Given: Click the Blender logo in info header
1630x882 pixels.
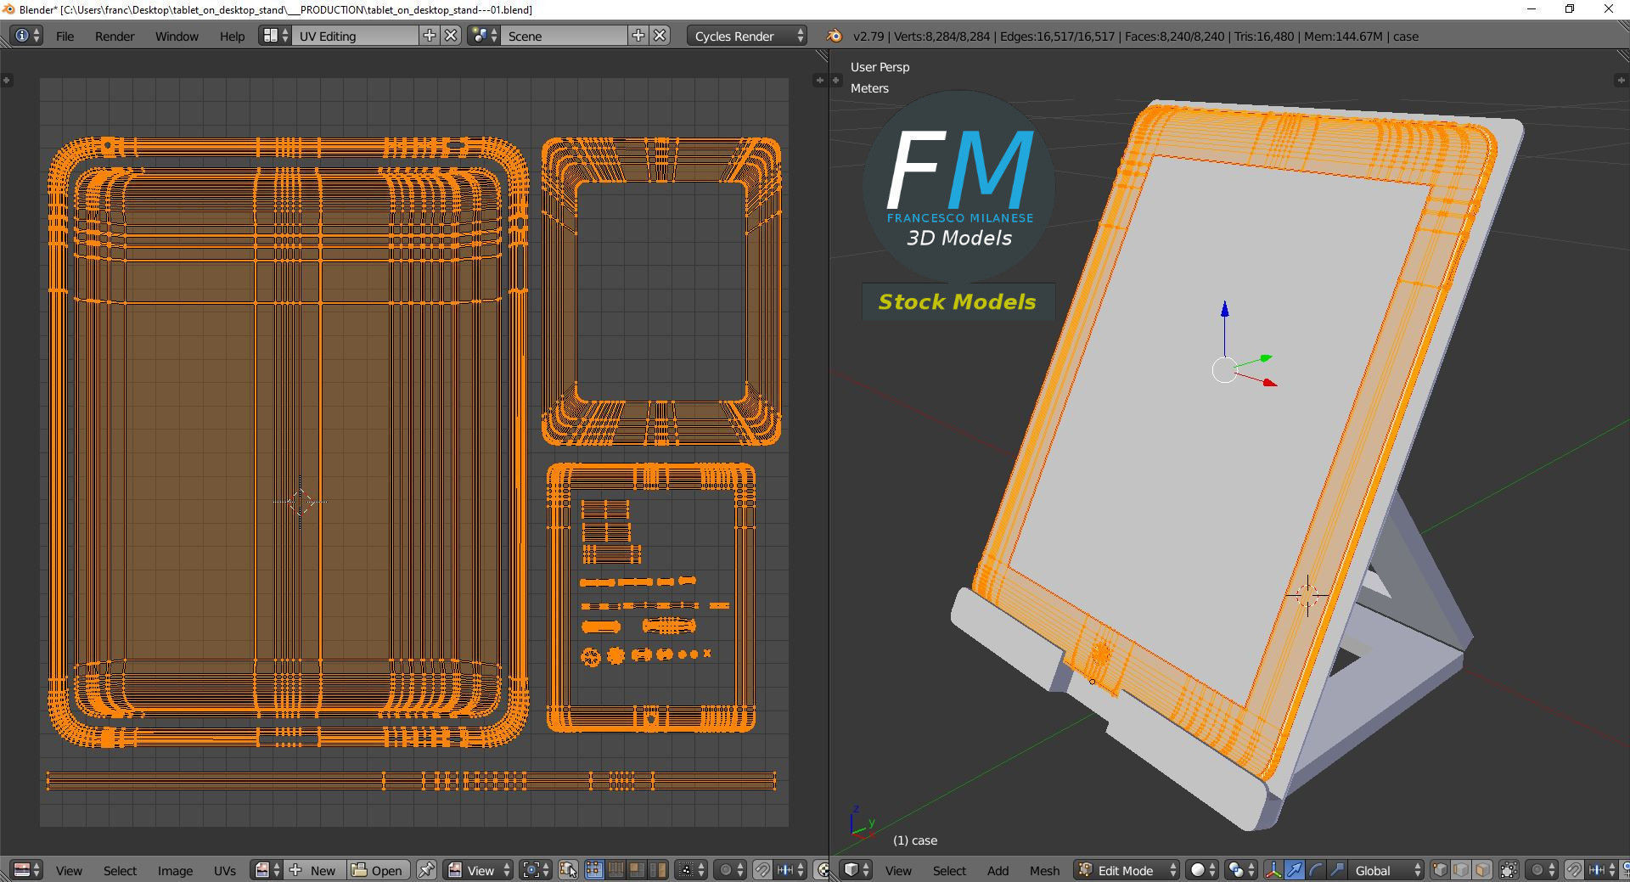Looking at the screenshot, I should (x=835, y=36).
